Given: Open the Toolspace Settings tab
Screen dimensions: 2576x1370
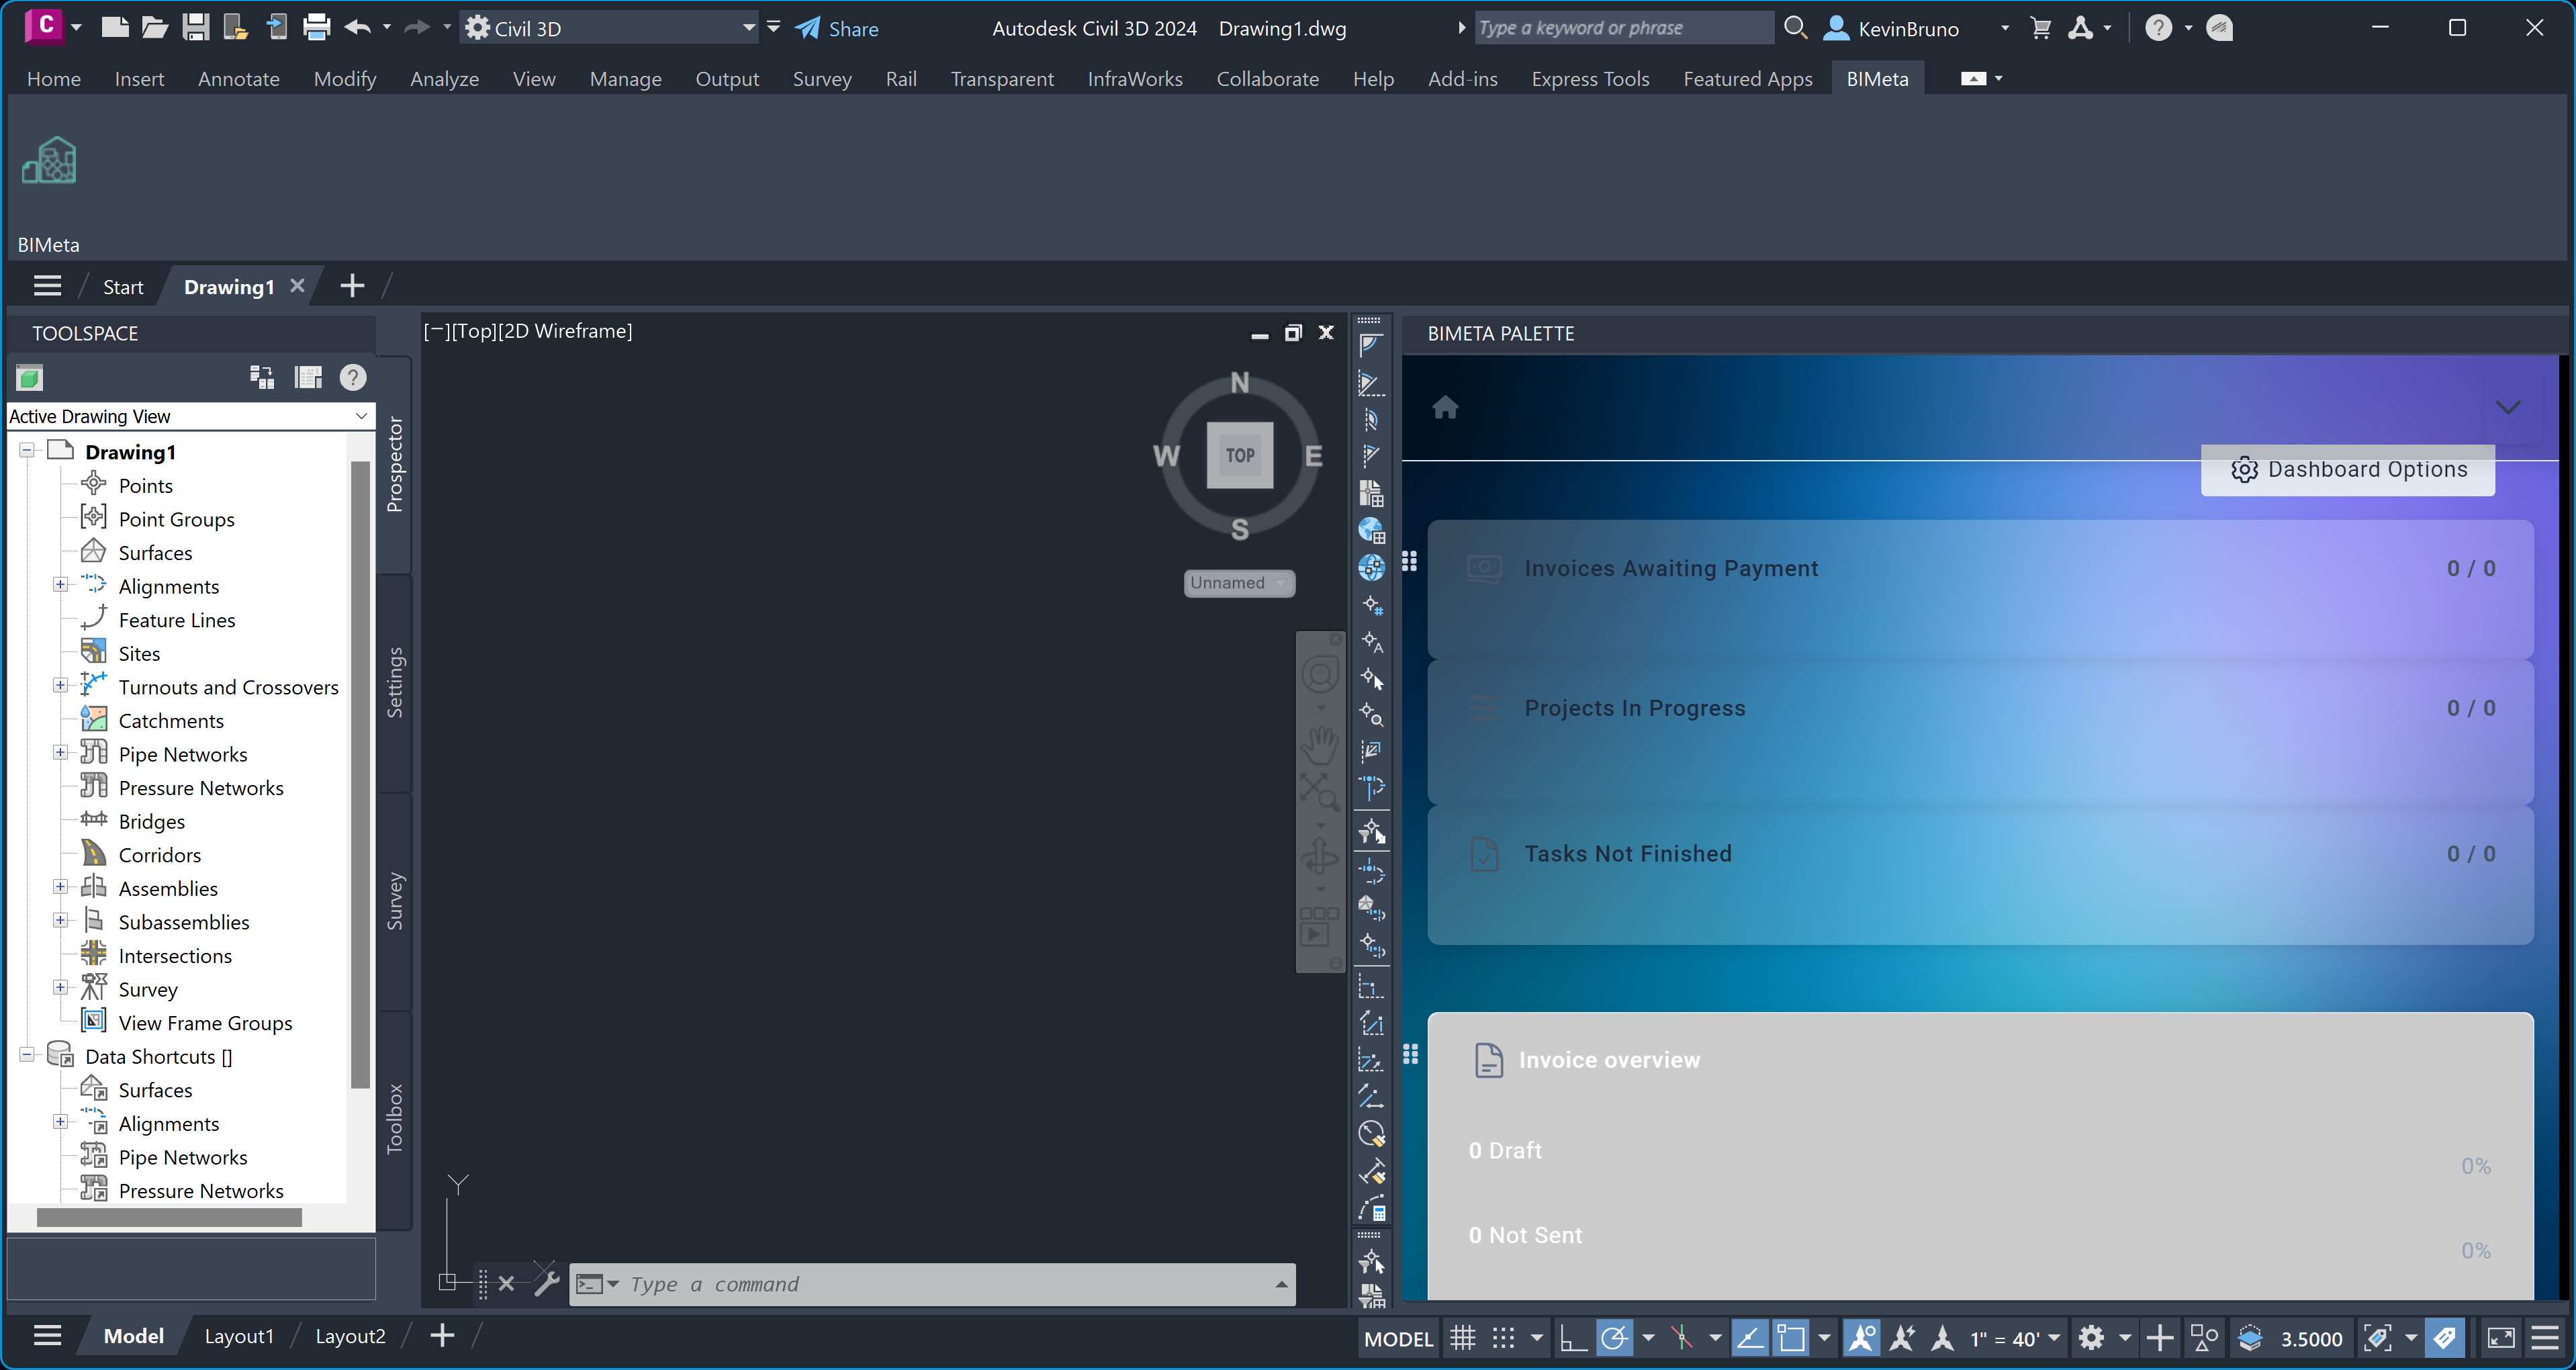Looking at the screenshot, I should [x=395, y=683].
